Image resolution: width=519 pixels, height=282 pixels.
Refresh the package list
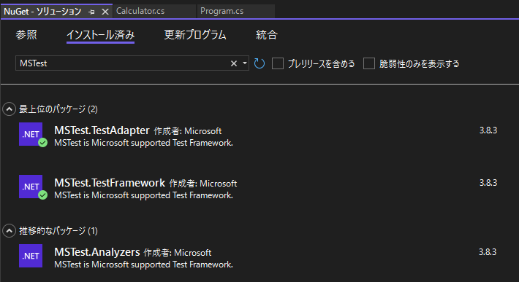click(259, 63)
